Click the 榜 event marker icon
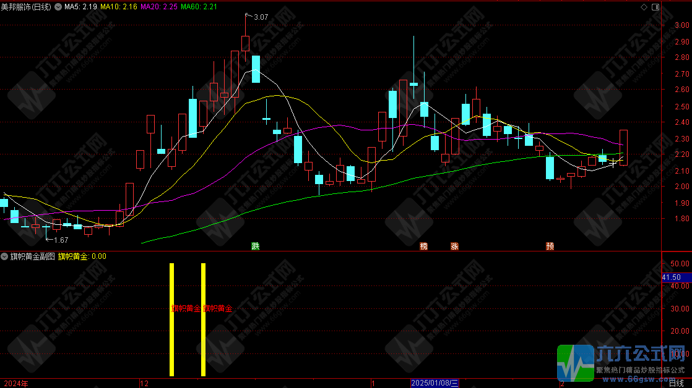 424,246
